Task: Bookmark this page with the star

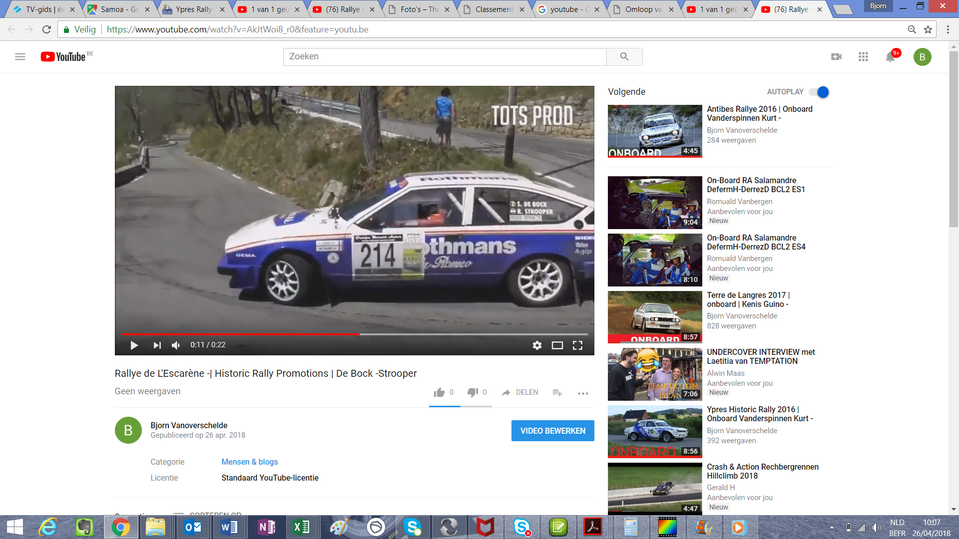Action: [x=928, y=29]
